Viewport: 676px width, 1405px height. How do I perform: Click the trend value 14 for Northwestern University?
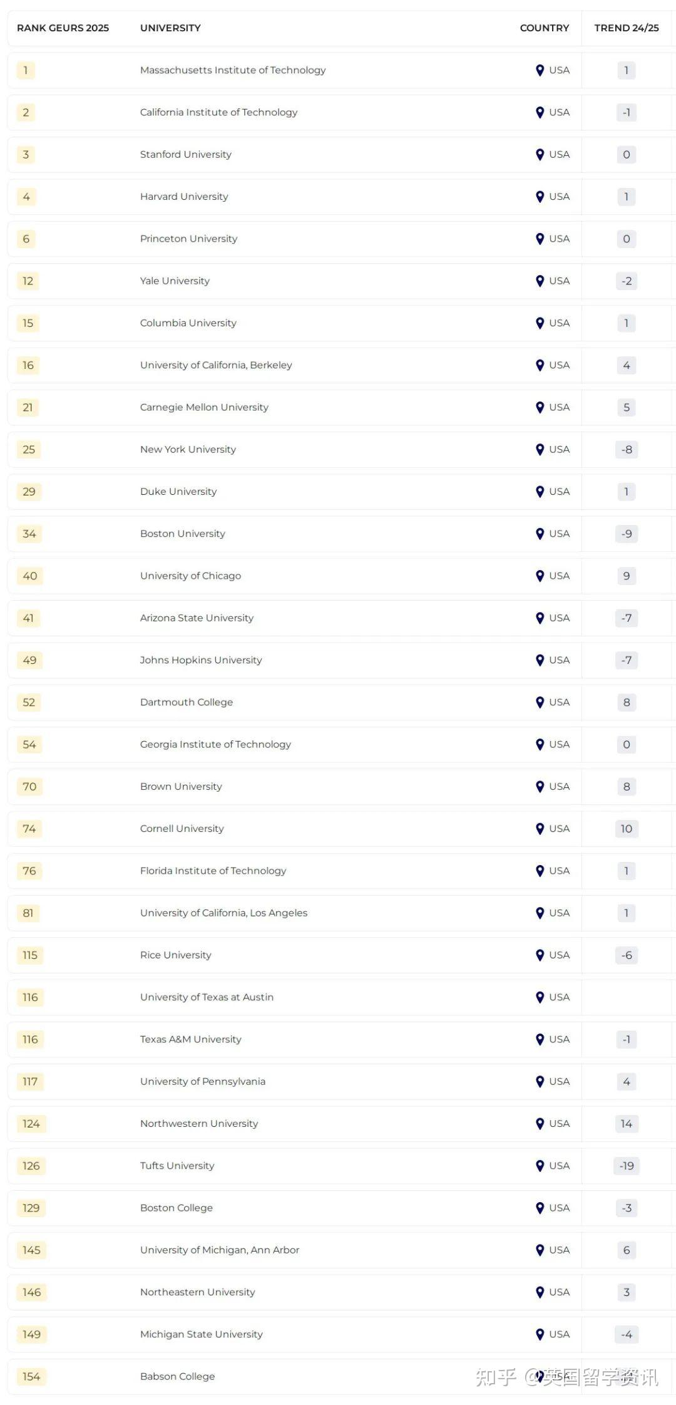click(x=626, y=1124)
